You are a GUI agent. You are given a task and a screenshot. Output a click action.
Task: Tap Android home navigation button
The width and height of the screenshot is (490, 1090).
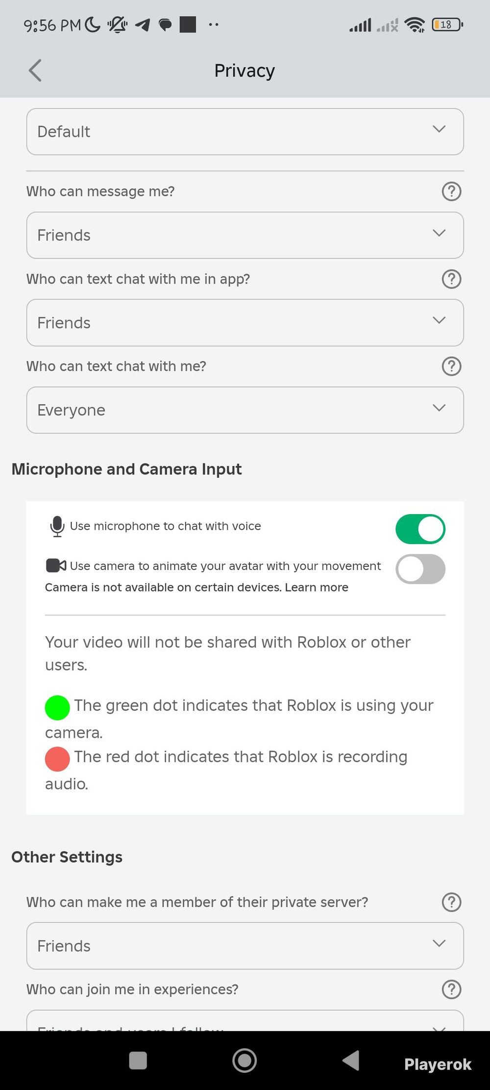245,1060
